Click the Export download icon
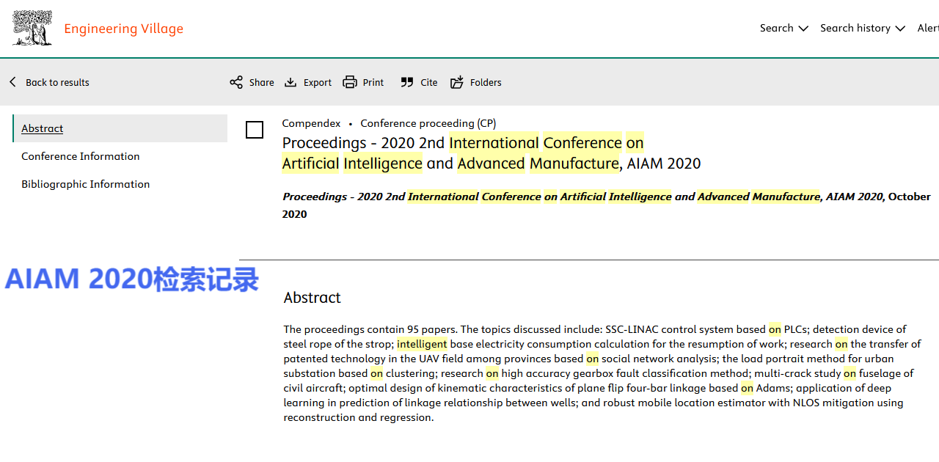The height and width of the screenshot is (462, 939). click(291, 82)
